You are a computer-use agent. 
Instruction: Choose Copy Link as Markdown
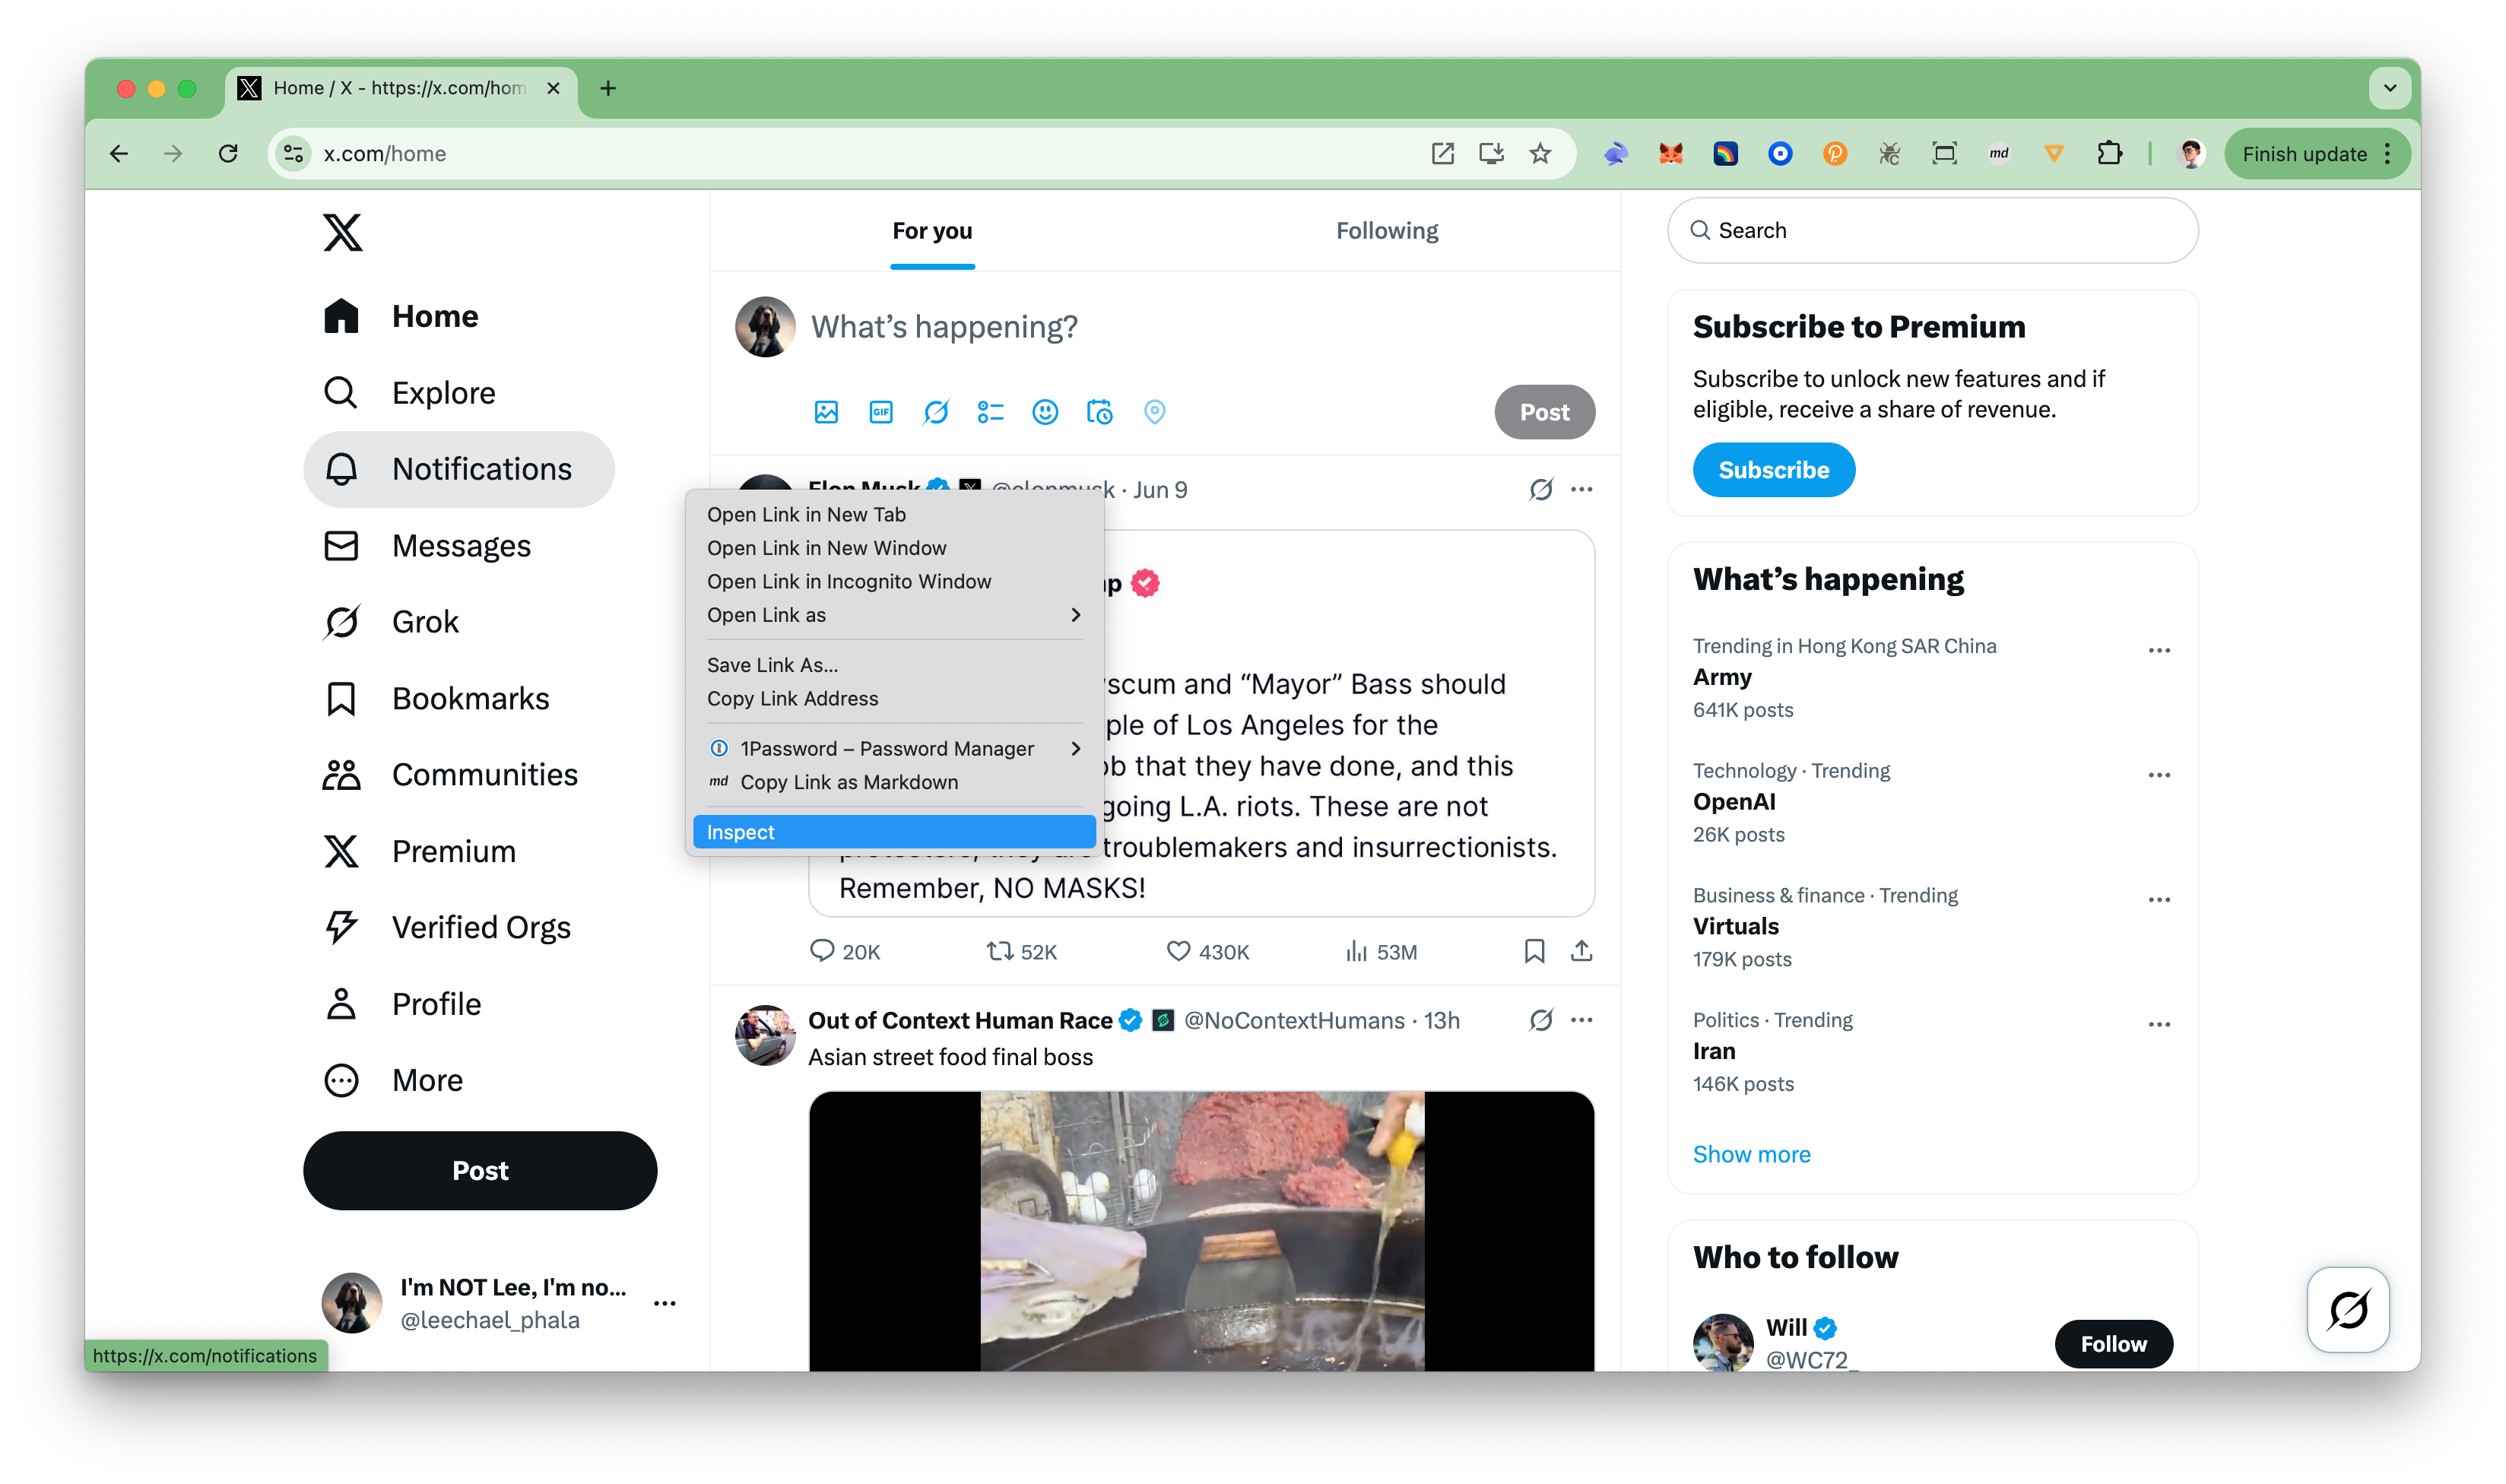coord(894,782)
